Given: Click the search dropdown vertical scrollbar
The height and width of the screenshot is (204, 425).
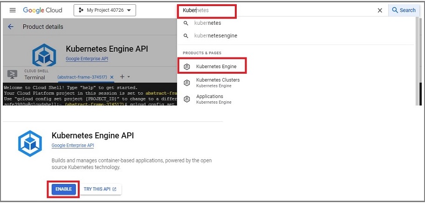Looking at the screenshot, I should click(417, 61).
